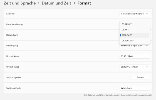Expand the 09:40 / 14:40 time dropdown

pyautogui.click(x=135, y=56)
